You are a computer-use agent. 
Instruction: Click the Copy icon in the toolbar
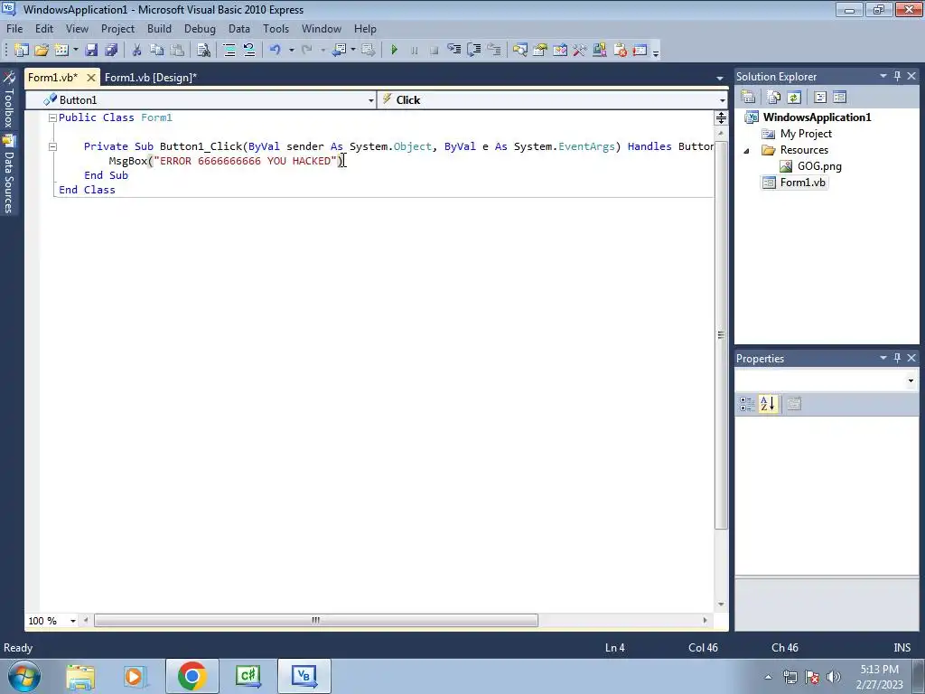156,51
